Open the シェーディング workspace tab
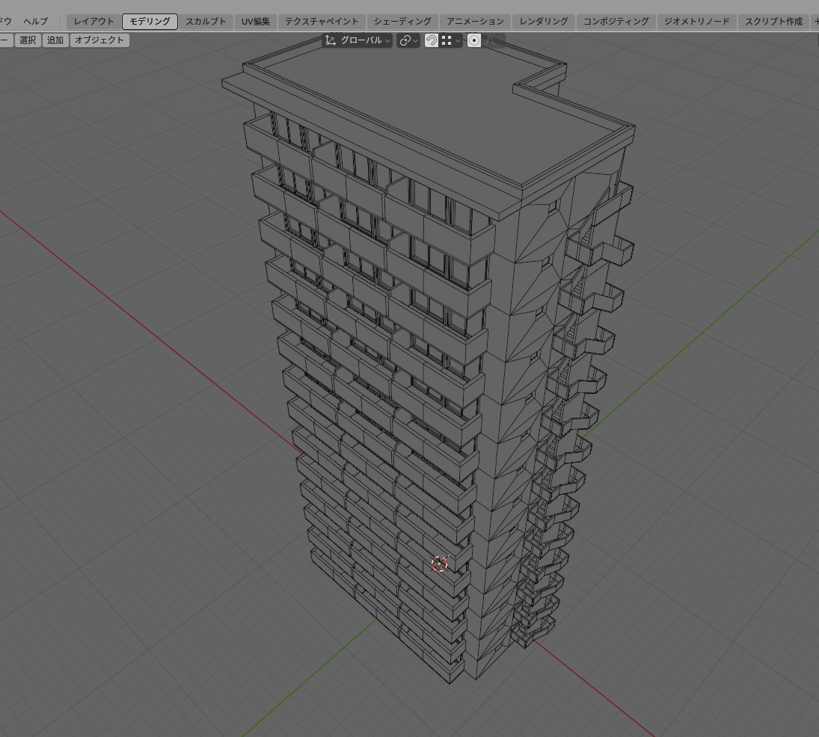Viewport: 819px width, 737px height. pyautogui.click(x=402, y=22)
